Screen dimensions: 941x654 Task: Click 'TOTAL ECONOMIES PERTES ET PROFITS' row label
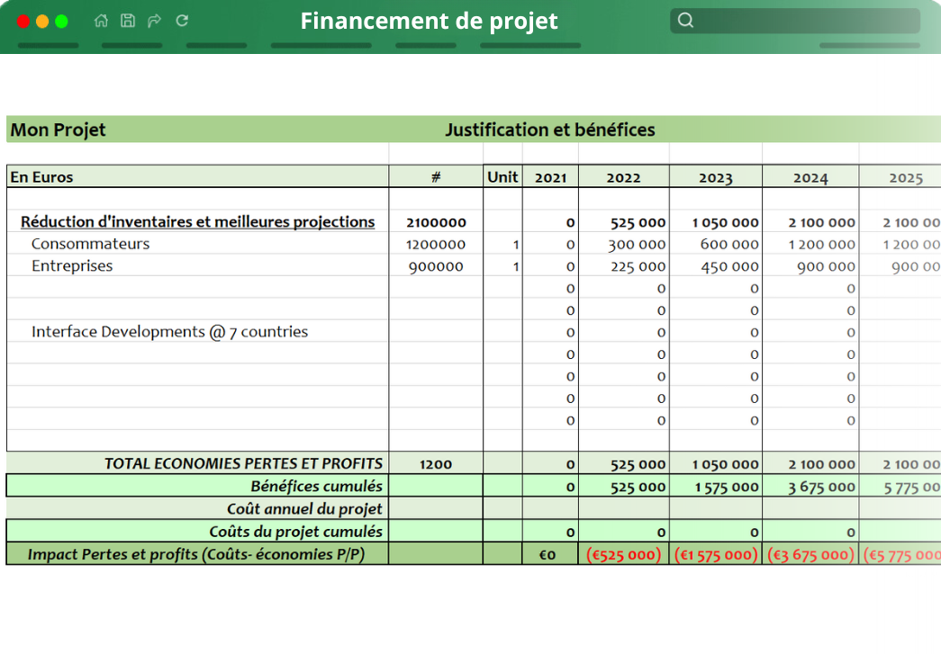tap(243, 464)
